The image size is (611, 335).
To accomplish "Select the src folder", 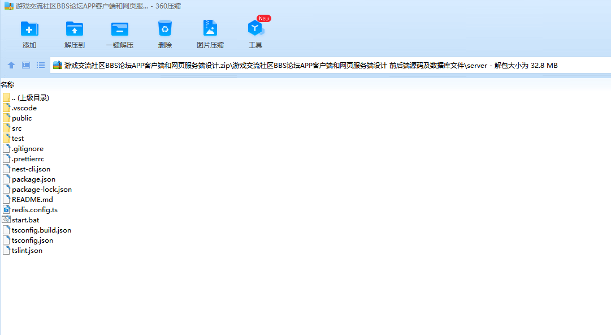I will click(12, 128).
